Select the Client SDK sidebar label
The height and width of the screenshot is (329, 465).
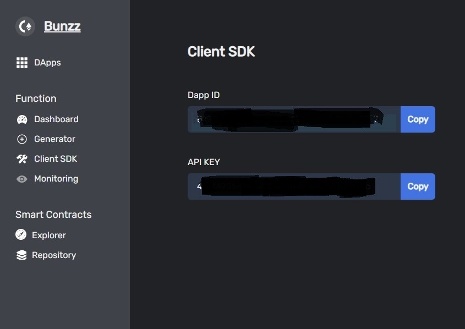pos(56,158)
